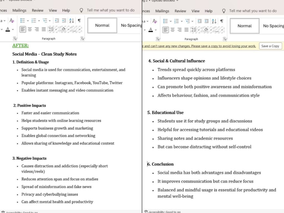The height and width of the screenshot is (213, 284).
Task: Click line spacing icon in left window
Action: [51, 29]
